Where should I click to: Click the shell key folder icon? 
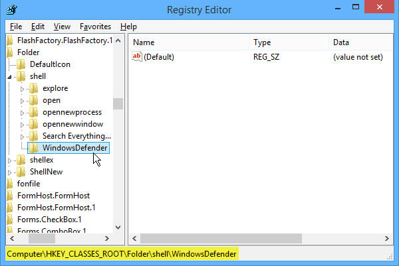pyautogui.click(x=21, y=76)
